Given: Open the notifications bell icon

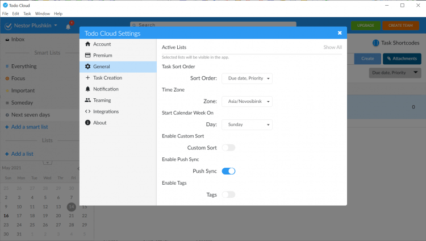Looking at the screenshot, I should pos(68,26).
